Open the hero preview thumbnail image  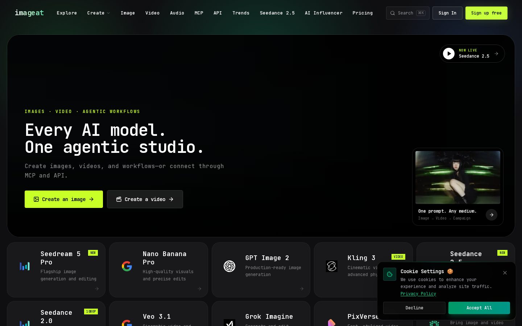(458, 177)
